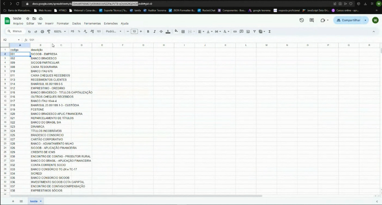Insert a link with the chain icon
Image resolution: width=382 pixels, height=205 pixels.
click(x=235, y=31)
